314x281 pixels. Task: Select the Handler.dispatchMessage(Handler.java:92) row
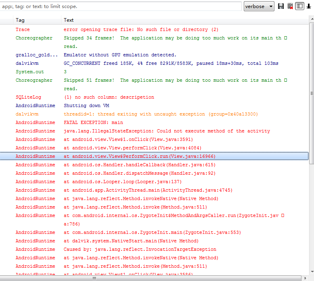(154, 173)
